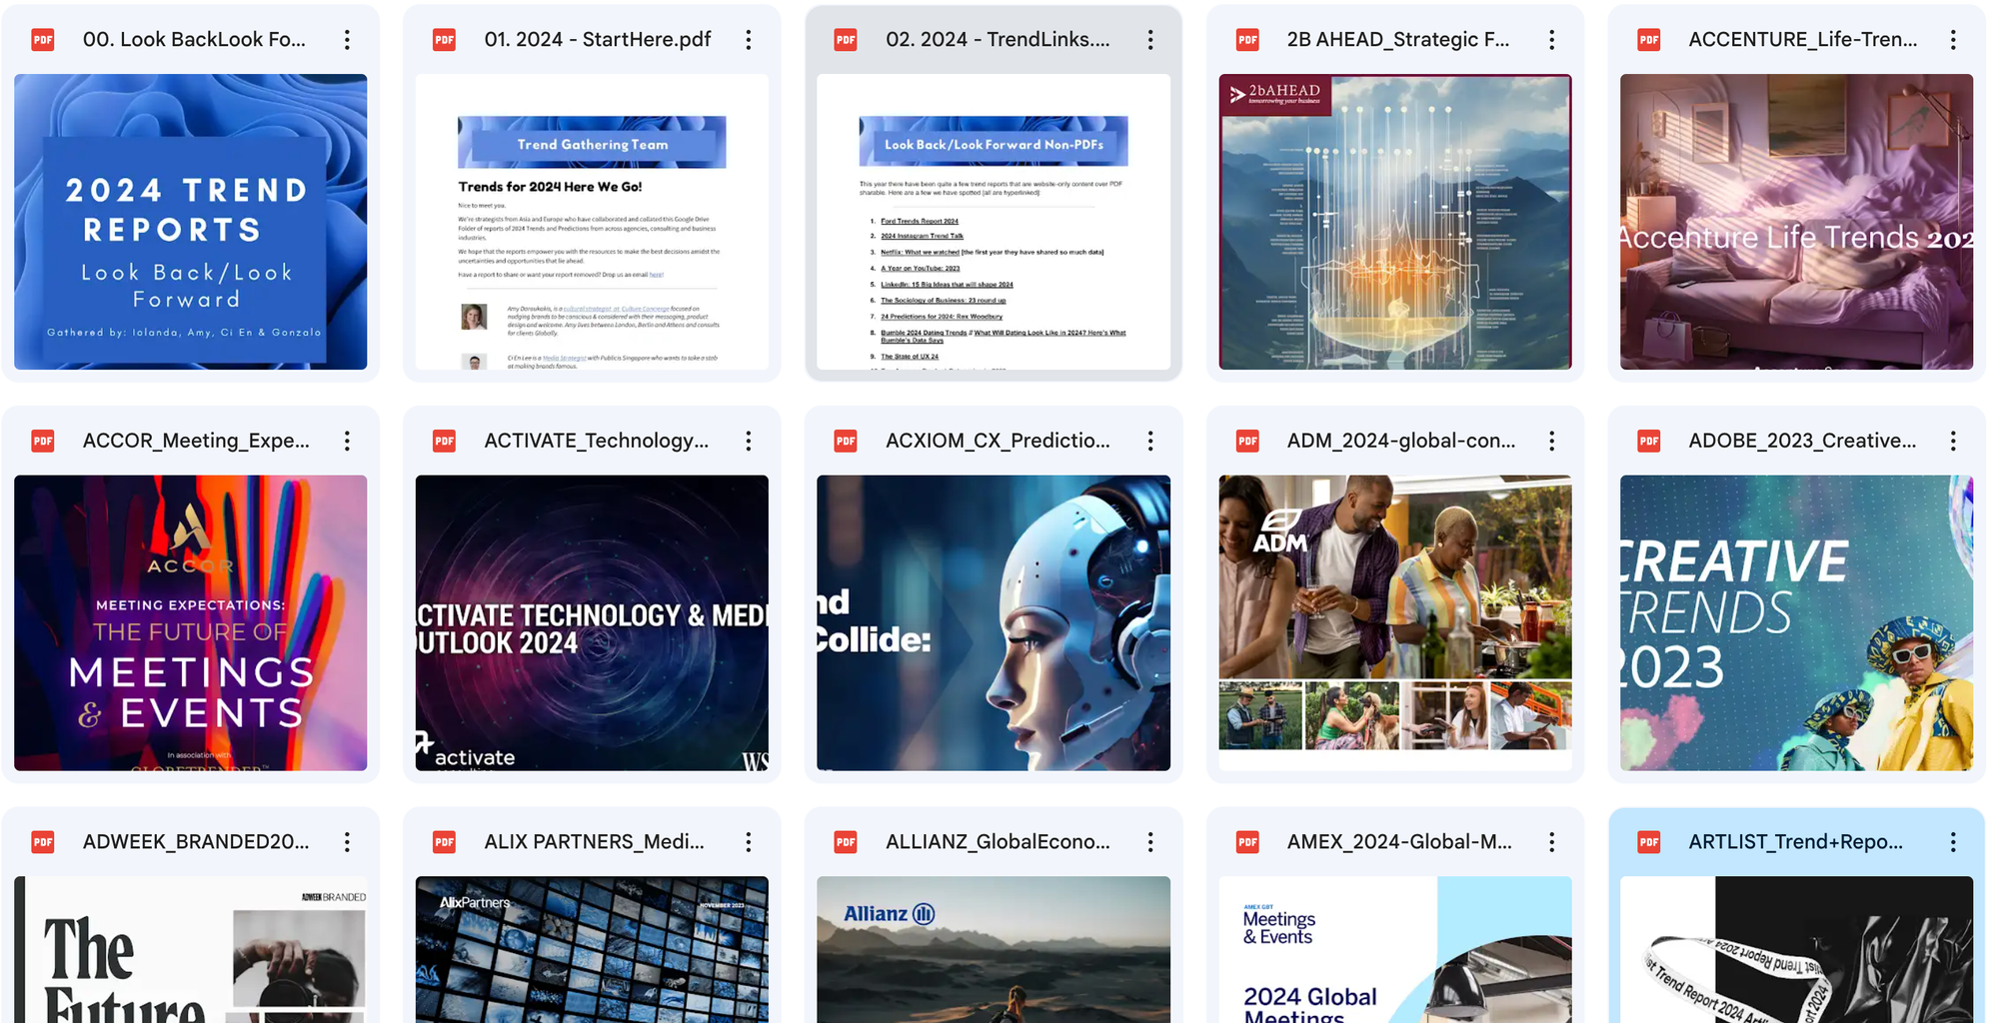This screenshot has height=1023, width=1999.
Task: Select the Acxiom robot face cover thumbnail
Action: point(994,622)
